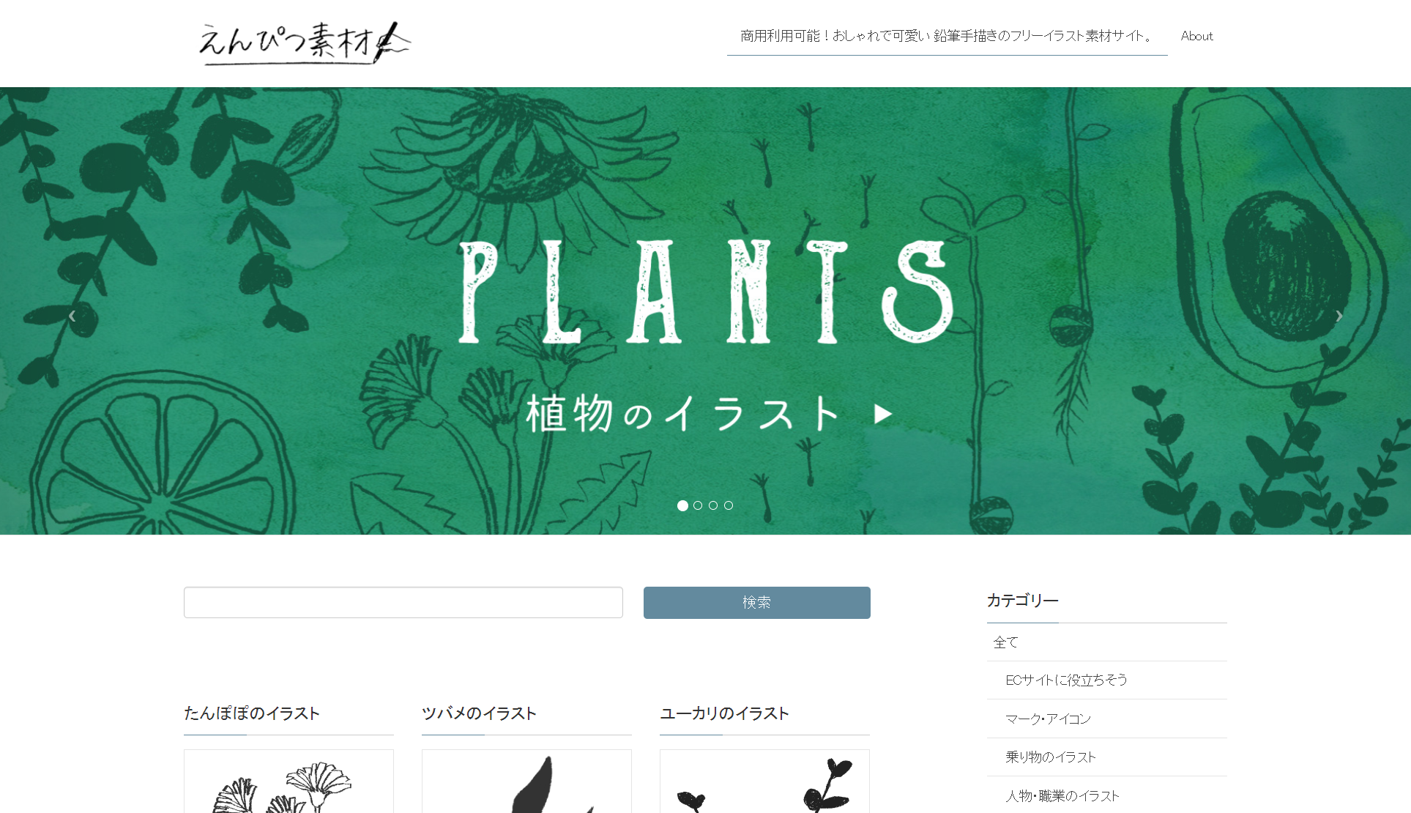1411x813 pixels.
Task: Select the second carousel indicator dot
Action: pyautogui.click(x=698, y=505)
